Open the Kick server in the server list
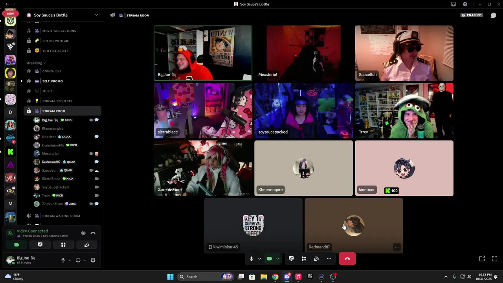Viewport: 503px width, 283px height. tap(11, 151)
